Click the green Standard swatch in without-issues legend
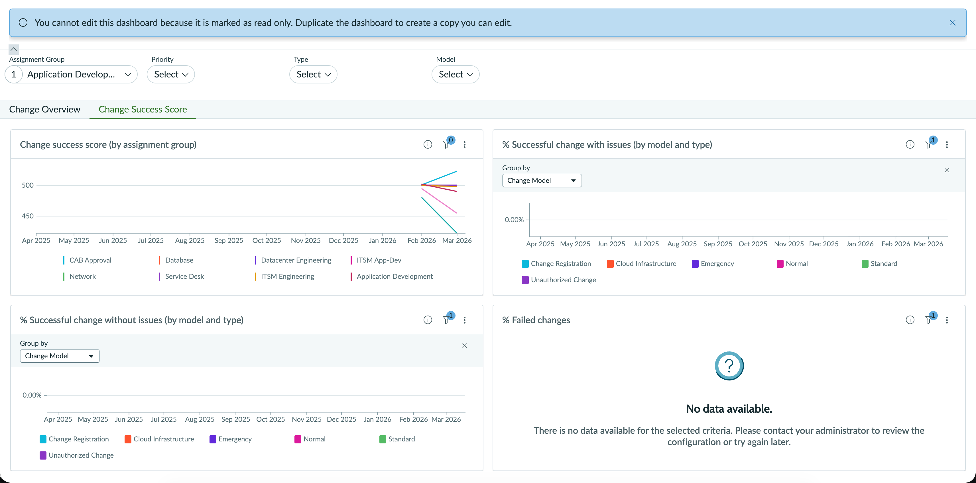 [382, 439]
